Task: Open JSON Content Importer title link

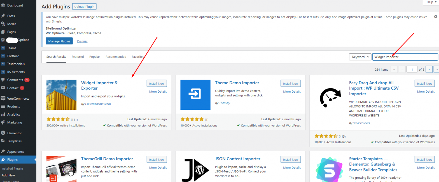Action: pos(238,159)
